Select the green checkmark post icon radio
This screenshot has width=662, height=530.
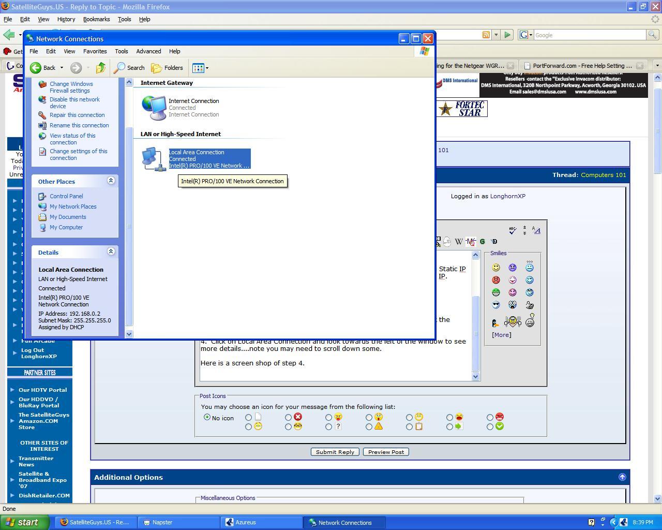[490, 427]
